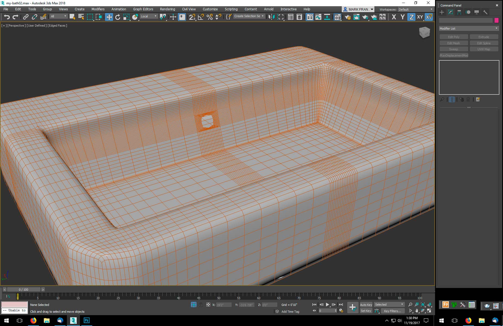Screen dimensions: 503x326
Task: Undo the last action in toolbar
Action: 7,17
